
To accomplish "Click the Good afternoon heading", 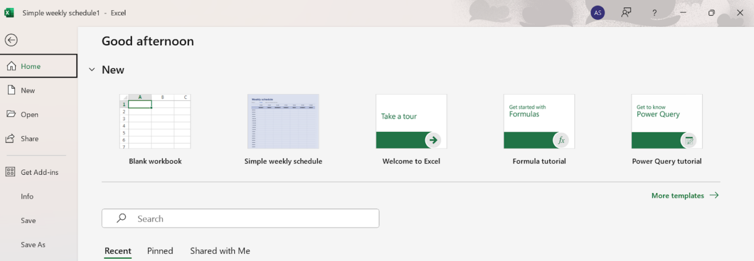I will 148,41.
